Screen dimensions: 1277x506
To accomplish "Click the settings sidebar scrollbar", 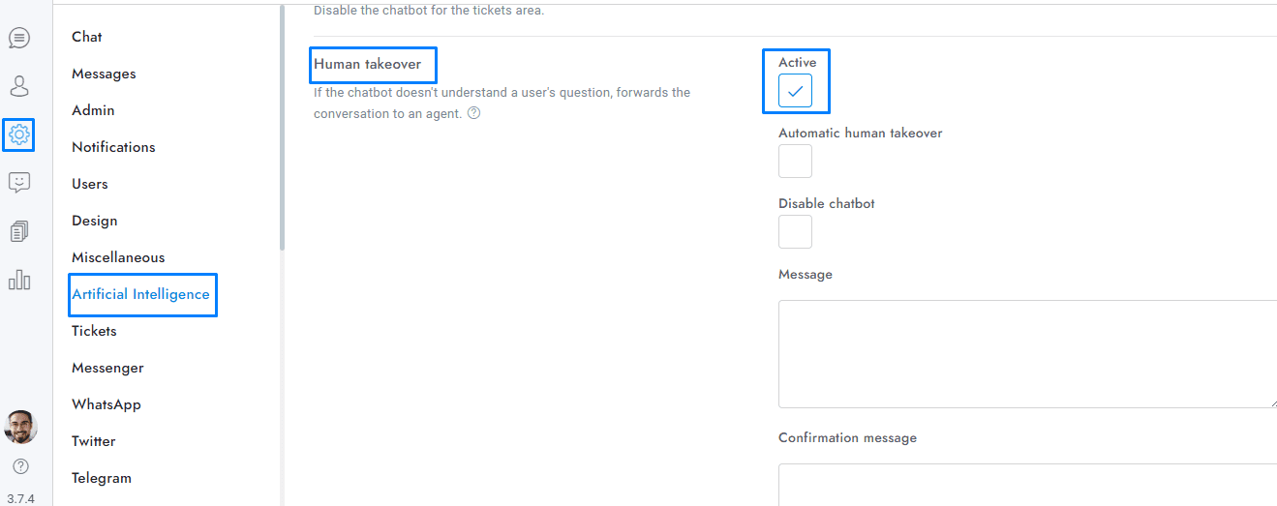I will (282, 126).
